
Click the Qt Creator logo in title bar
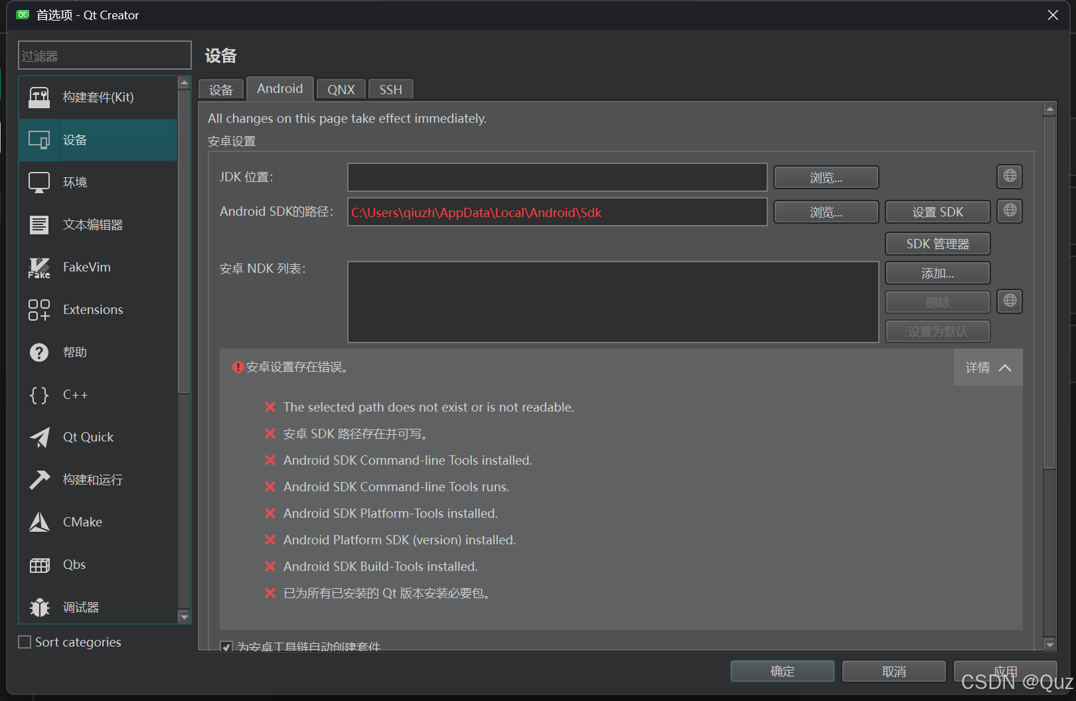pyautogui.click(x=23, y=15)
